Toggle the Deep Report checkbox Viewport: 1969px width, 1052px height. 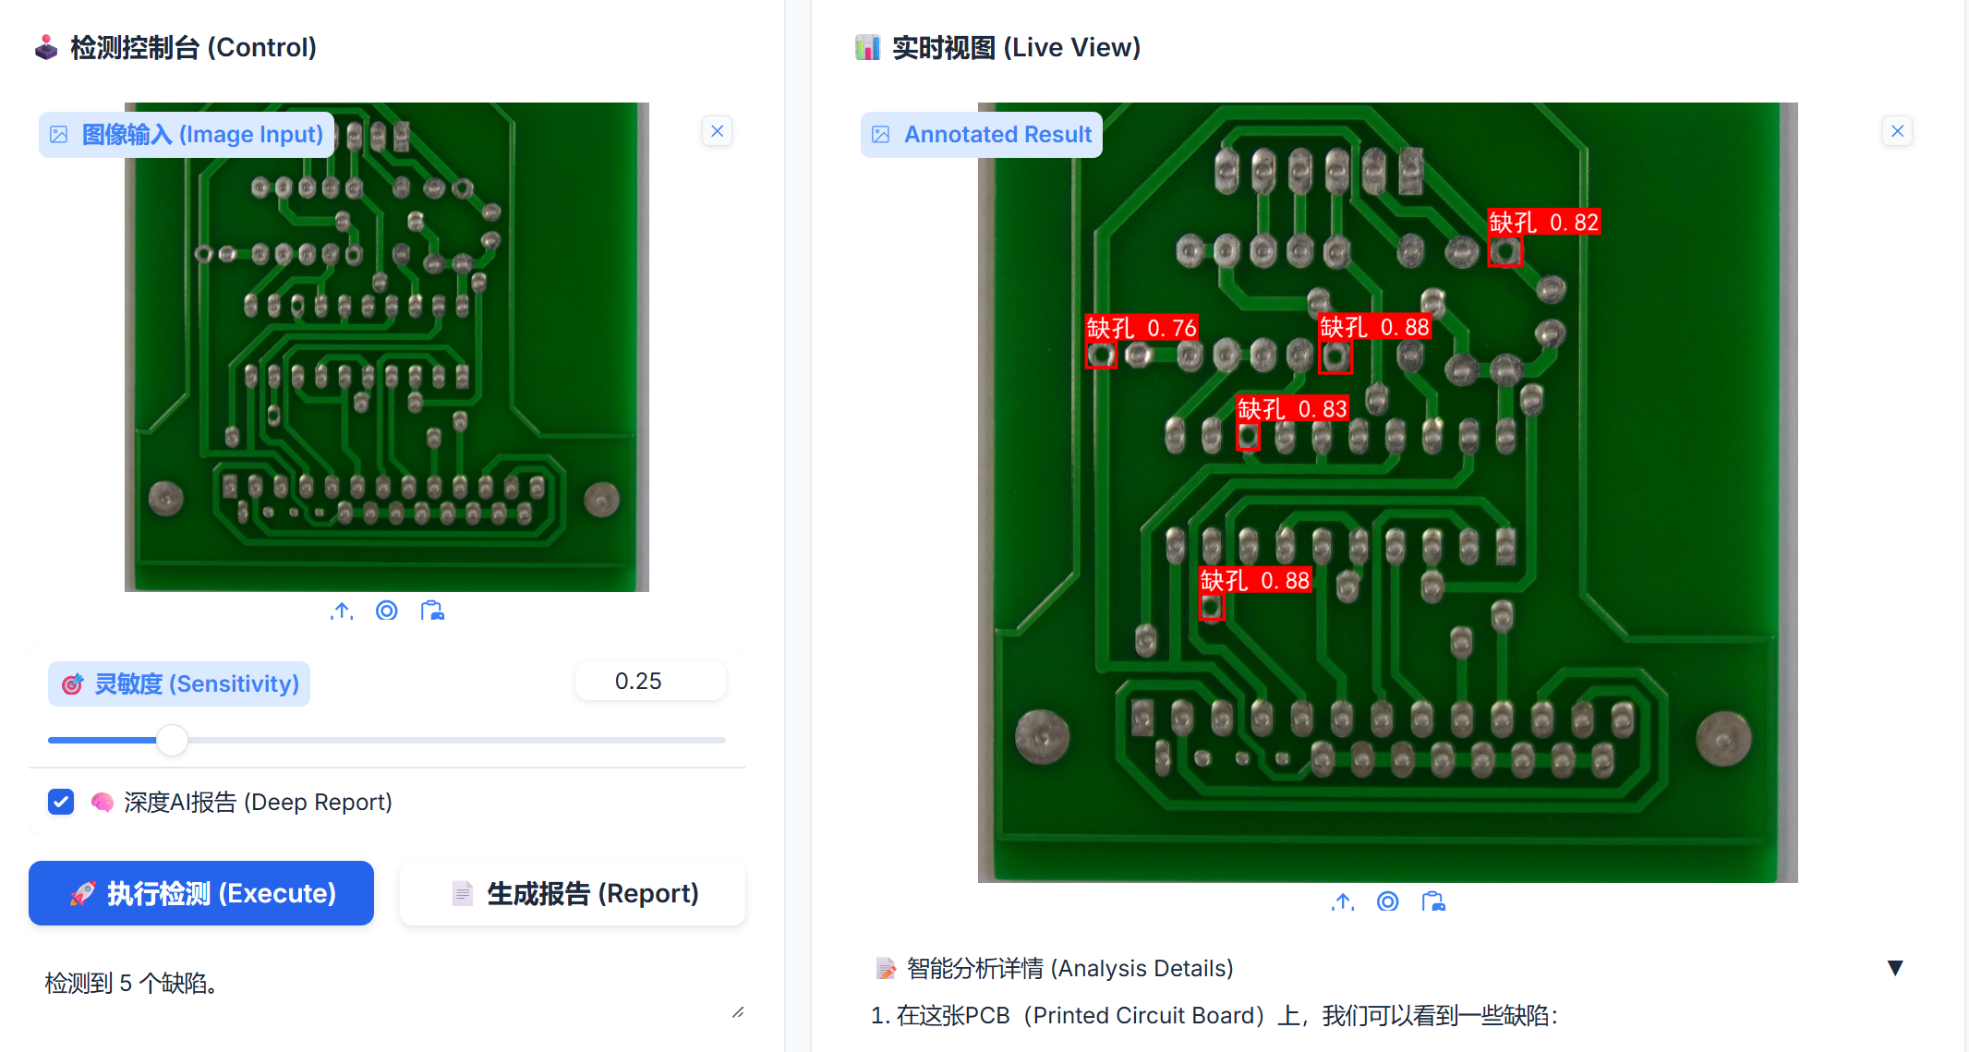click(x=61, y=802)
